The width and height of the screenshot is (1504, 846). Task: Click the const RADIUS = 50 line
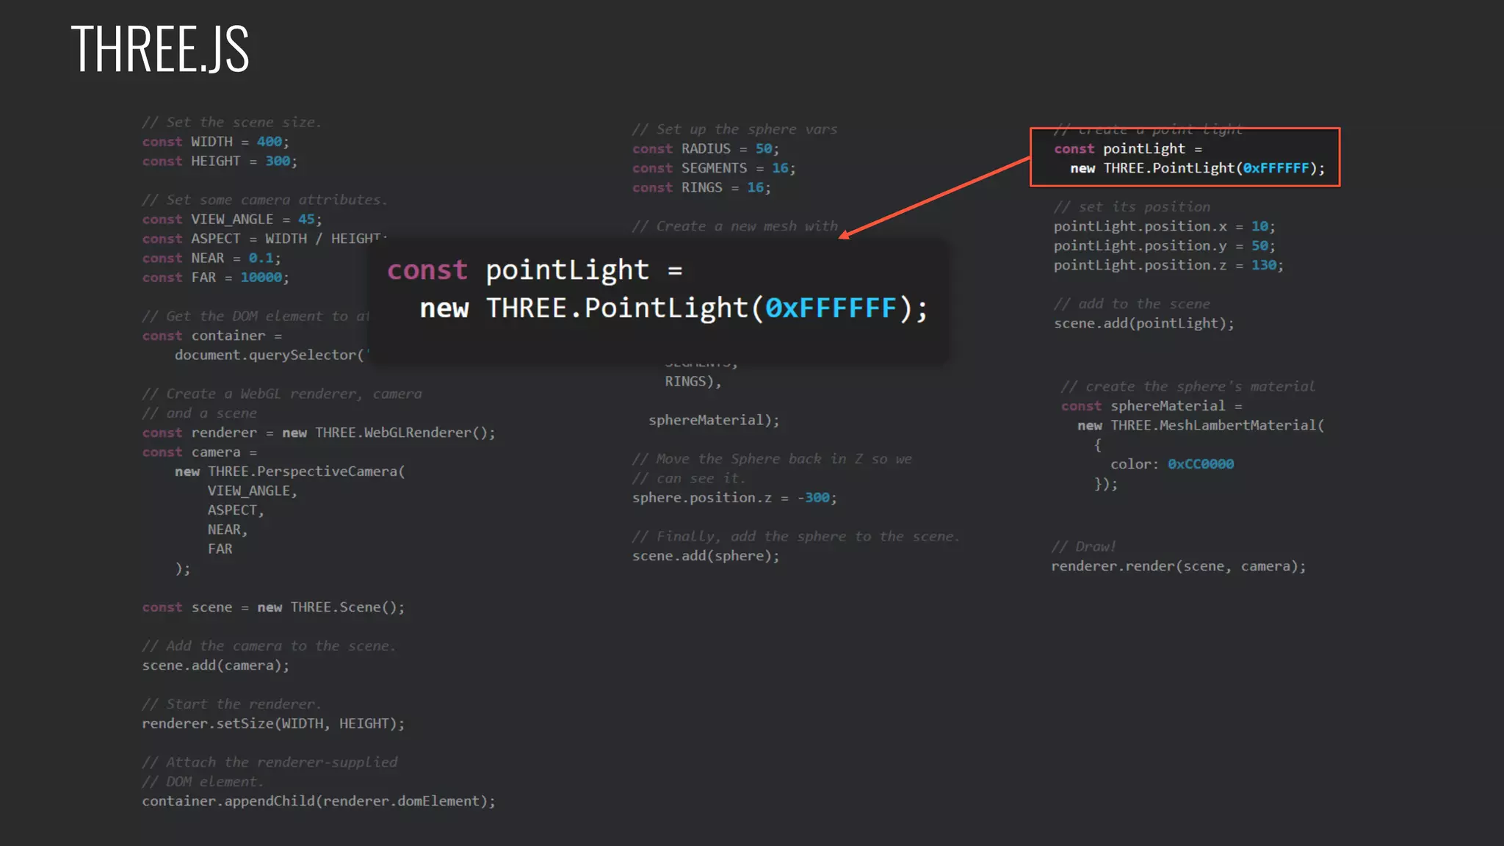(x=705, y=149)
